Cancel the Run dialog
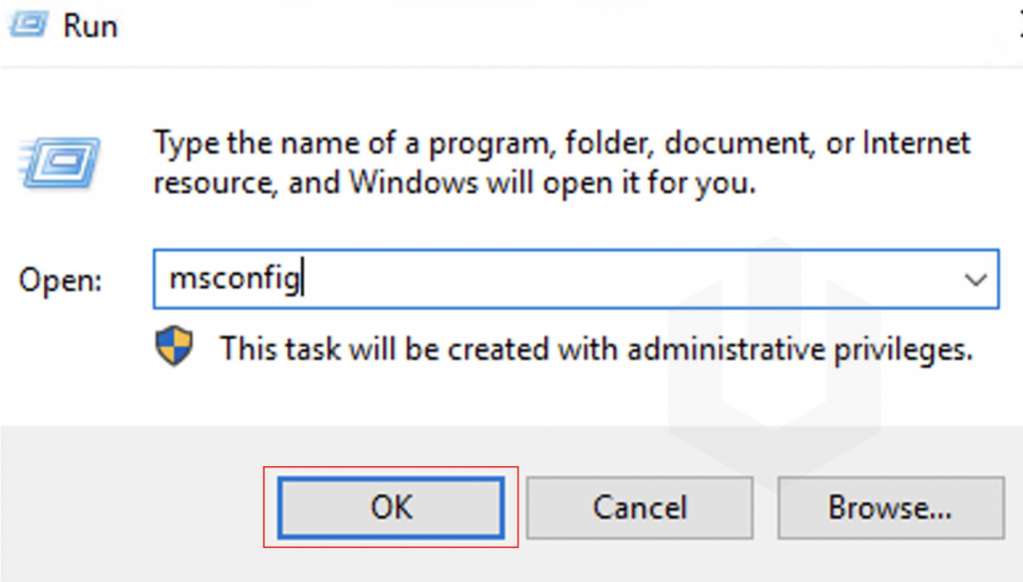This screenshot has height=582, width=1023. [x=639, y=507]
